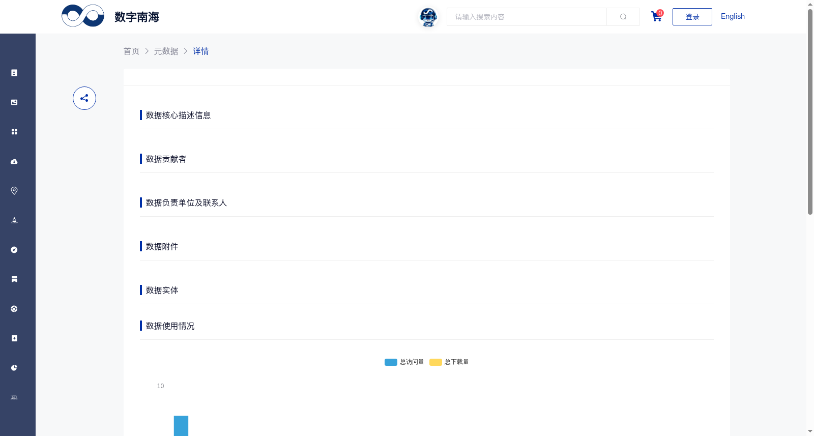This screenshot has width=814, height=436.
Task: Click the 详情 breadcrumb item
Action: (201, 51)
